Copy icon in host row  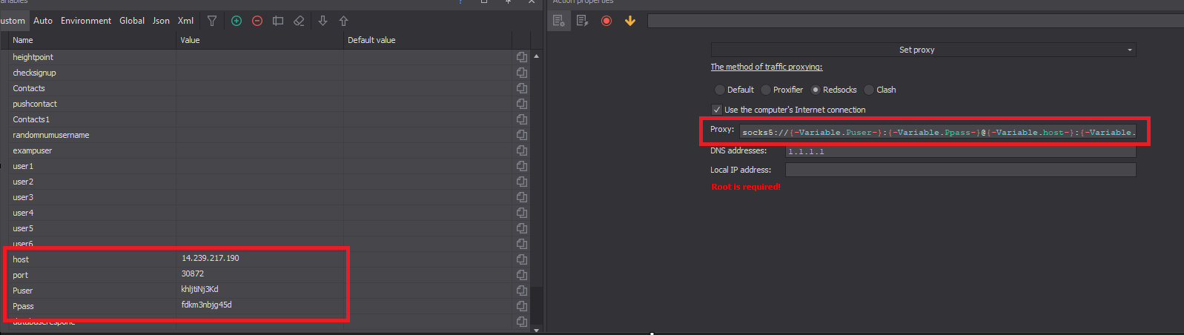(x=522, y=259)
